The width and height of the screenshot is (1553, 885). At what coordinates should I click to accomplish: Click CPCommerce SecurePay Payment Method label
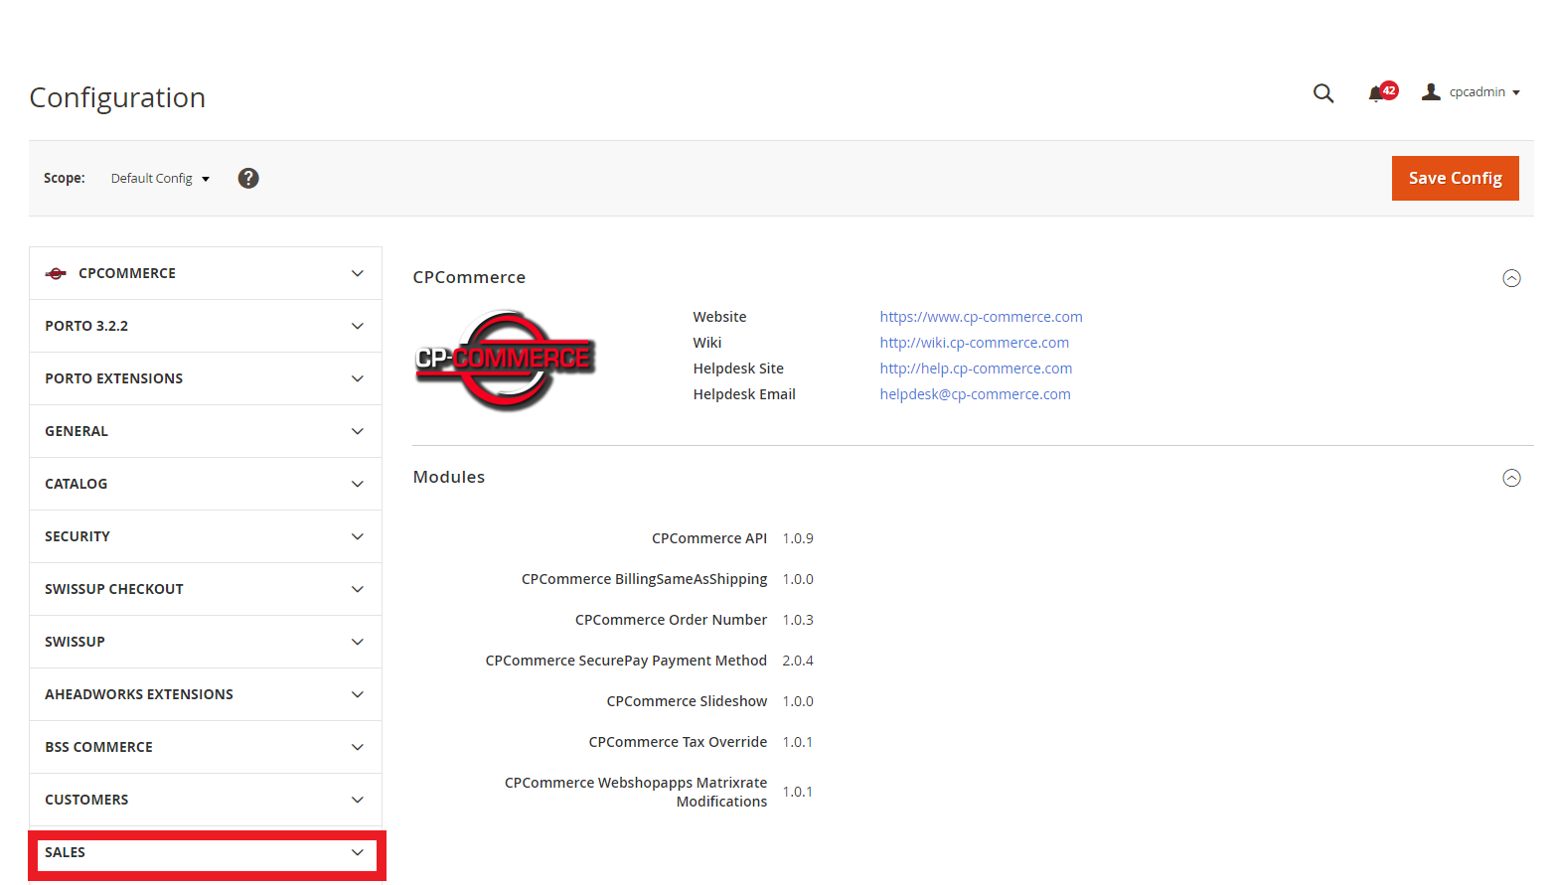click(x=626, y=661)
